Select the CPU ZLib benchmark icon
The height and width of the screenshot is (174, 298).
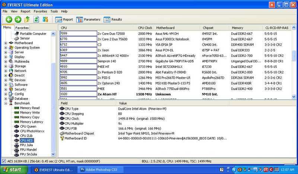click(17, 136)
